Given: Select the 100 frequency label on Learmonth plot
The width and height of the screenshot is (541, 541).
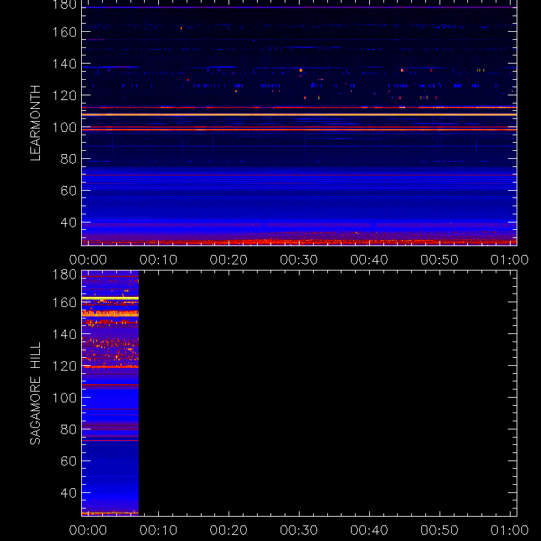Looking at the screenshot, I should point(64,127).
